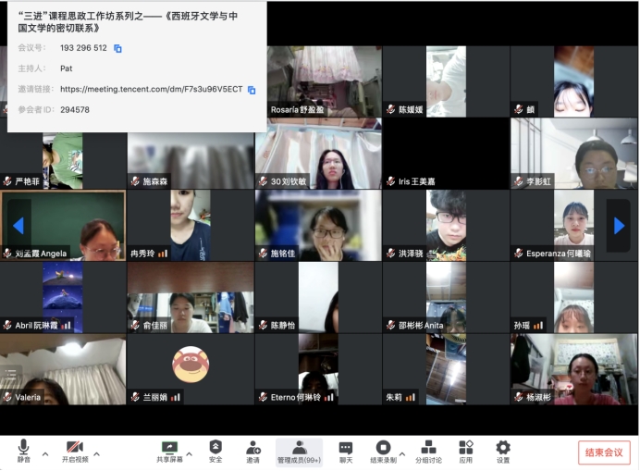The width and height of the screenshot is (640, 471).
Task: Open the security (安全) shield icon
Action: (215, 449)
